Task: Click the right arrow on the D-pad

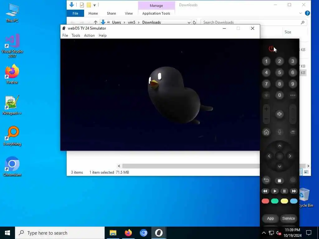Action: [290, 156]
